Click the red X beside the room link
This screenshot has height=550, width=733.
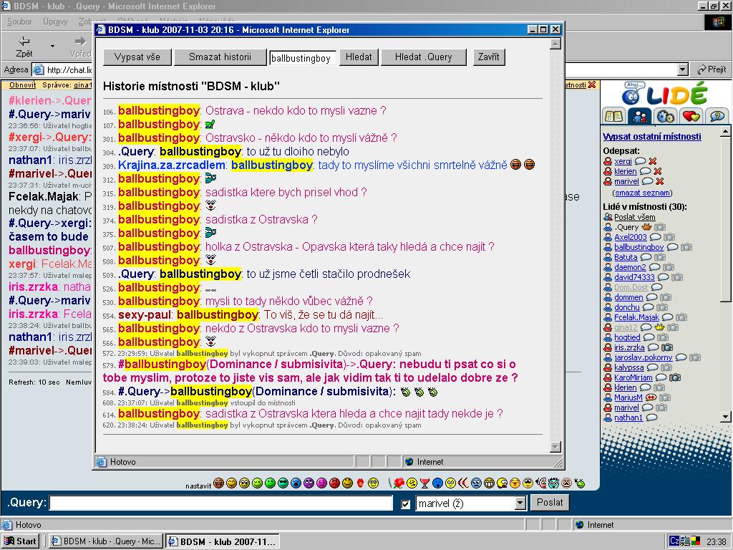click(592, 85)
